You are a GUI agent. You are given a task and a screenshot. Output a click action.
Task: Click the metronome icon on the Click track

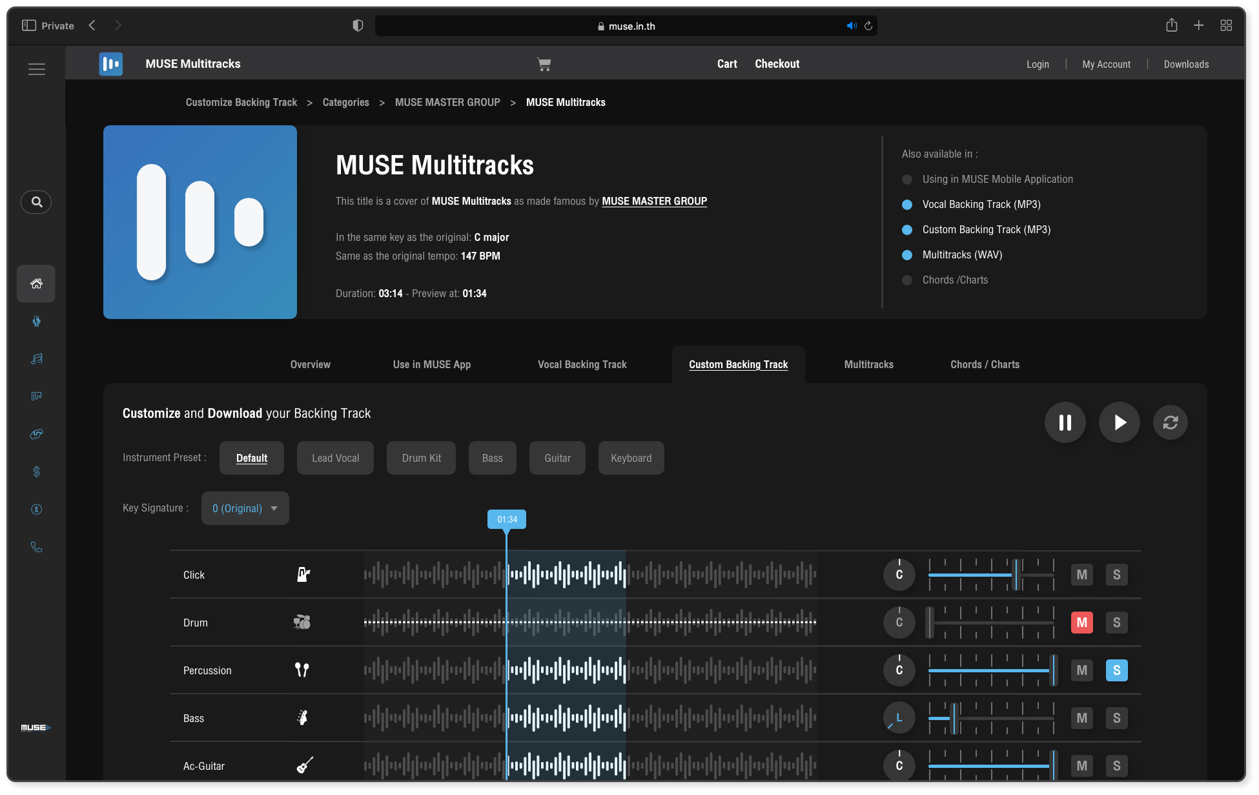tap(303, 574)
